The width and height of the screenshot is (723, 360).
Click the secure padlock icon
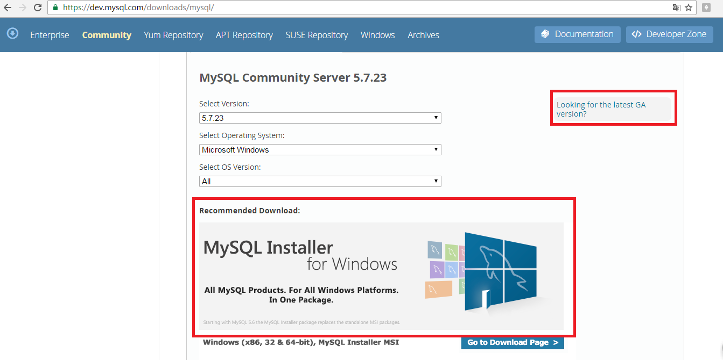click(55, 8)
